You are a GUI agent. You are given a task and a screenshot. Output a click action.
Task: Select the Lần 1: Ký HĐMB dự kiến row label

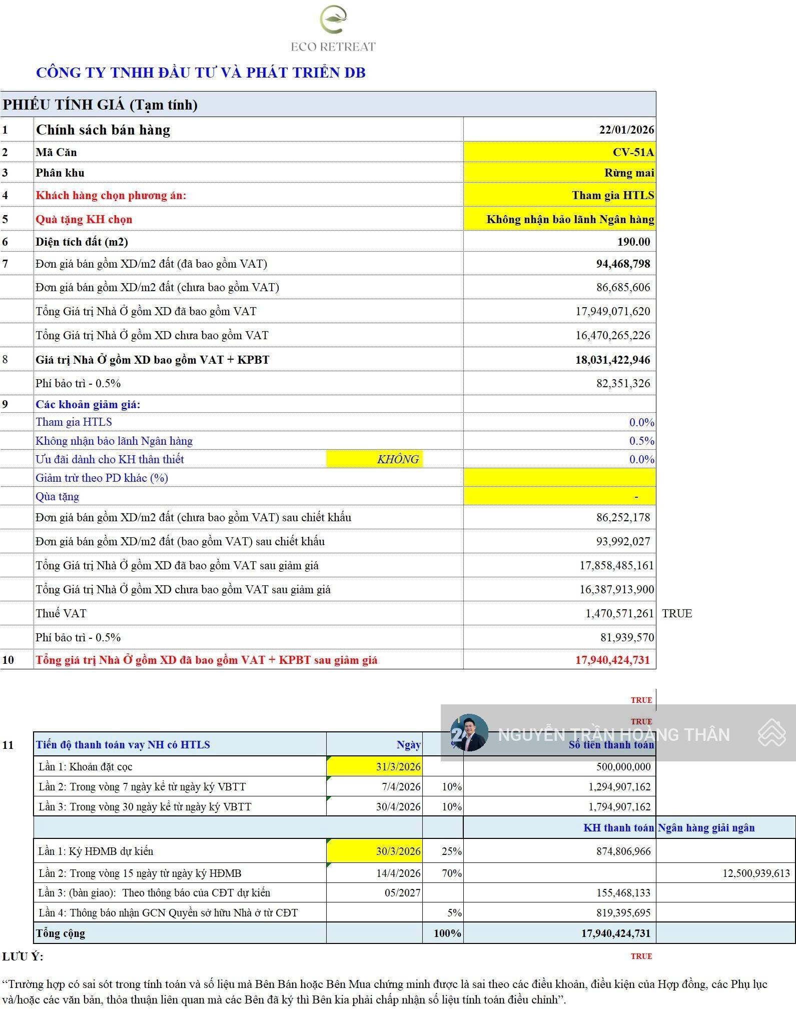(96, 851)
